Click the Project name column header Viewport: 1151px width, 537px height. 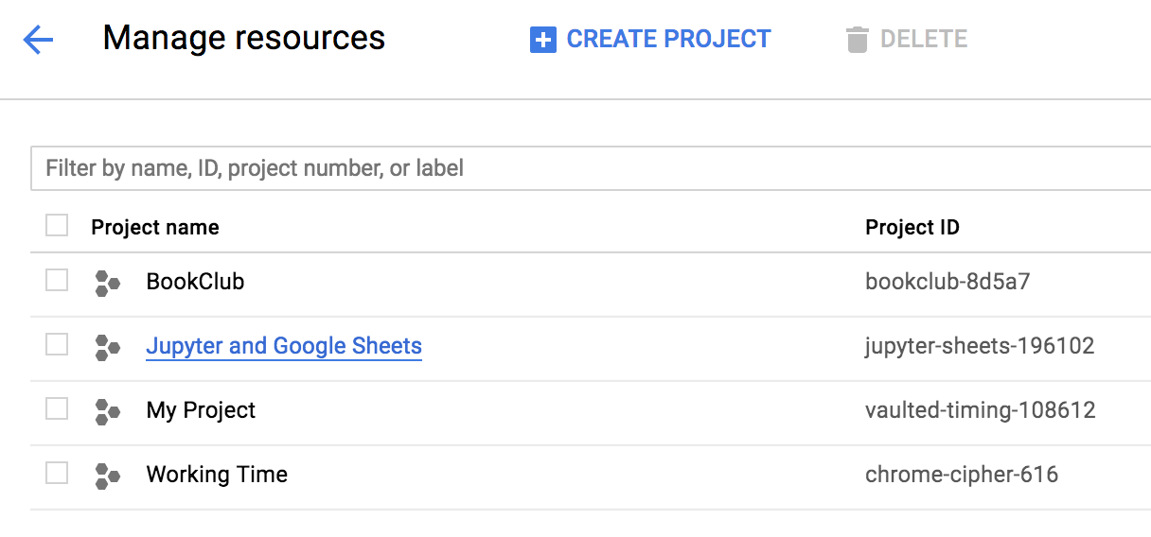coord(155,227)
